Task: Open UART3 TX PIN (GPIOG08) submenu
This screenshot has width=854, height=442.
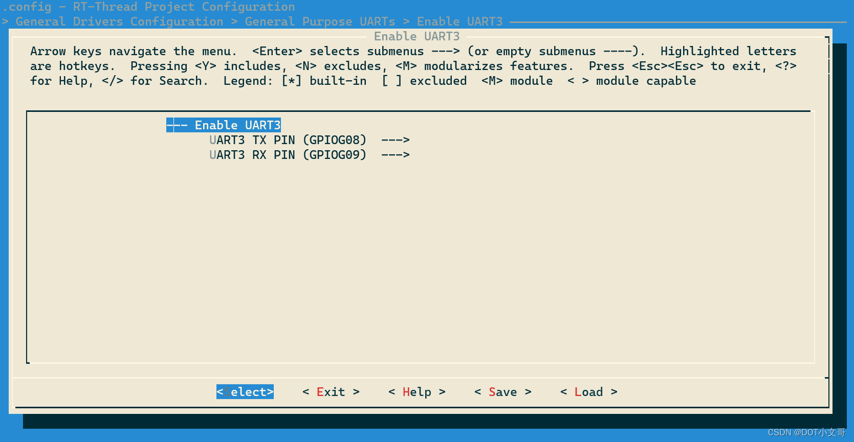Action: [310, 140]
